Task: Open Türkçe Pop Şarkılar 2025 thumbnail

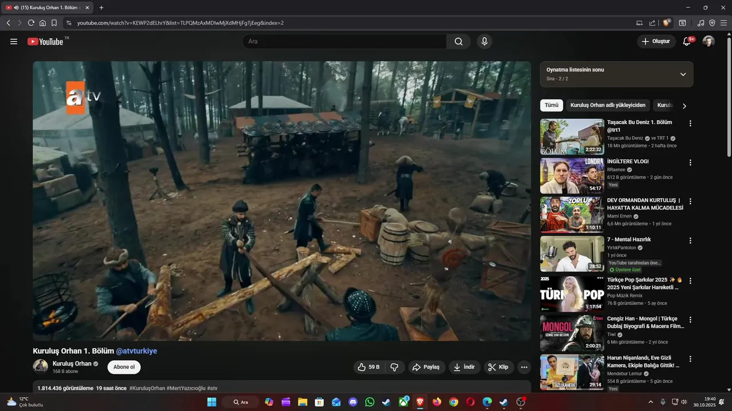Action: 572,293
